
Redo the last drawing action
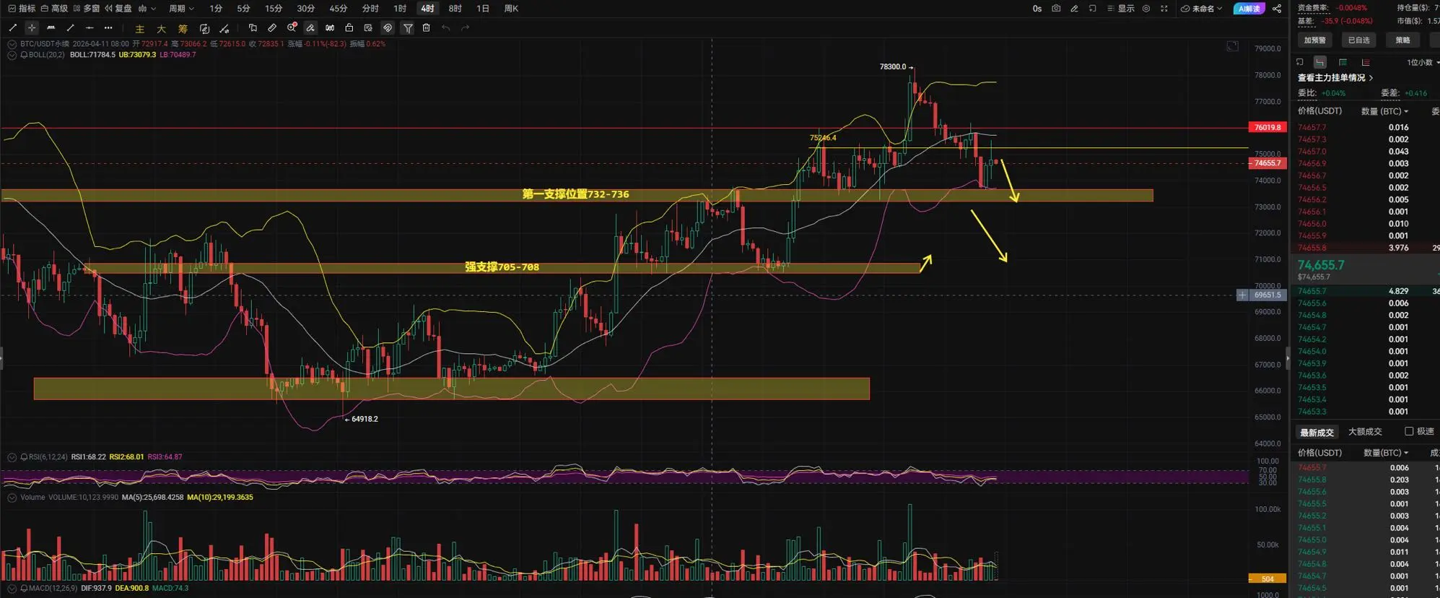[x=465, y=28]
